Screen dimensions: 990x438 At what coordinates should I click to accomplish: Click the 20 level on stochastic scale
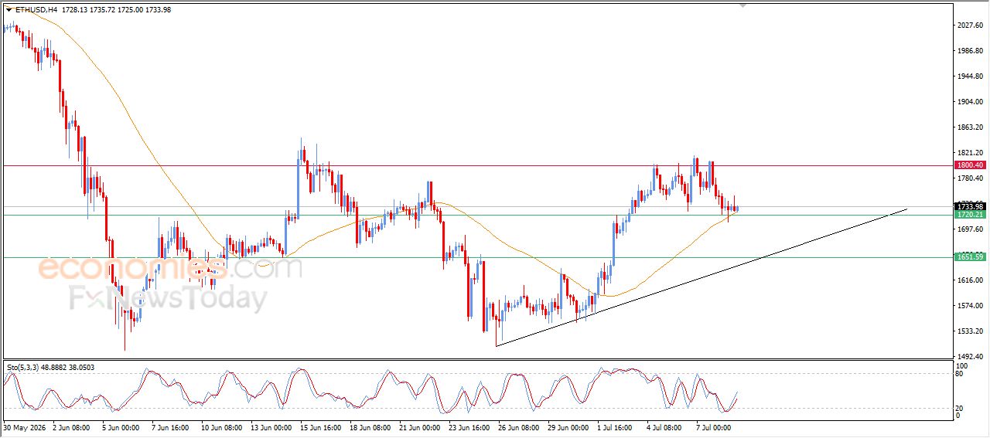[x=960, y=408]
